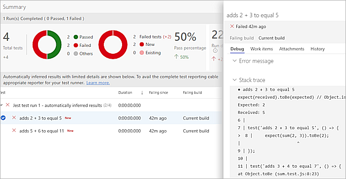The image size is (346, 179).
Task: Click the New badge on adds 2 + 3
Action: click(68, 118)
